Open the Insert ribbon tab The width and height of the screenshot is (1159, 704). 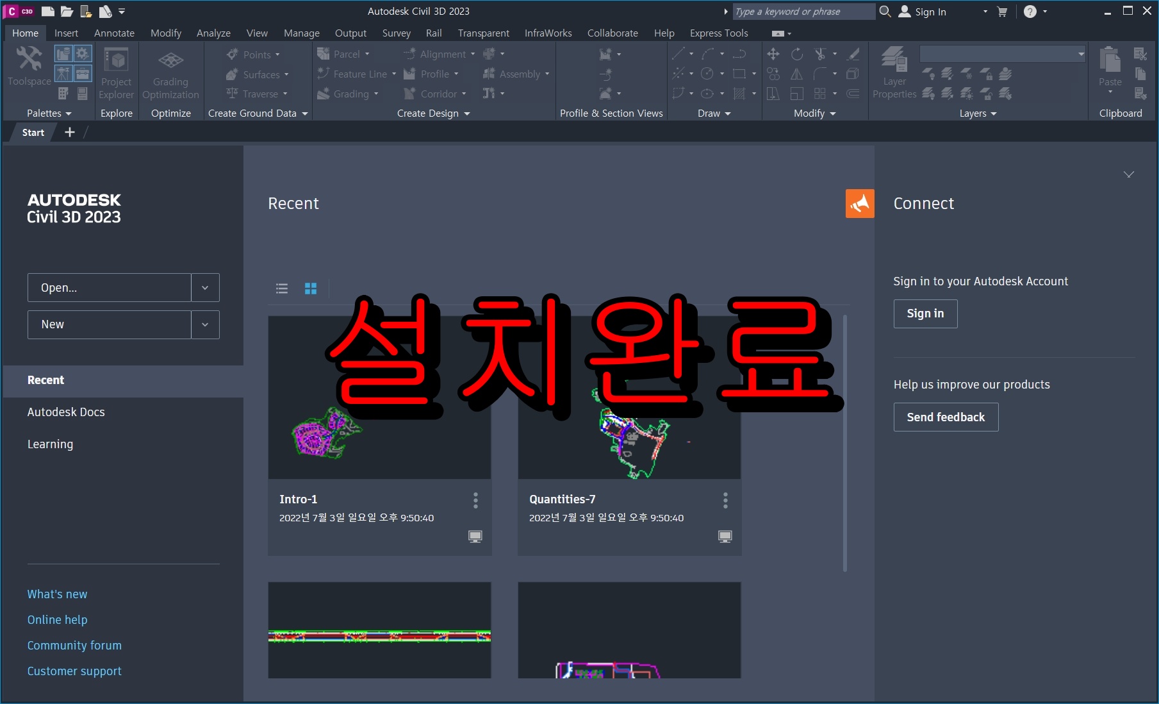point(66,33)
